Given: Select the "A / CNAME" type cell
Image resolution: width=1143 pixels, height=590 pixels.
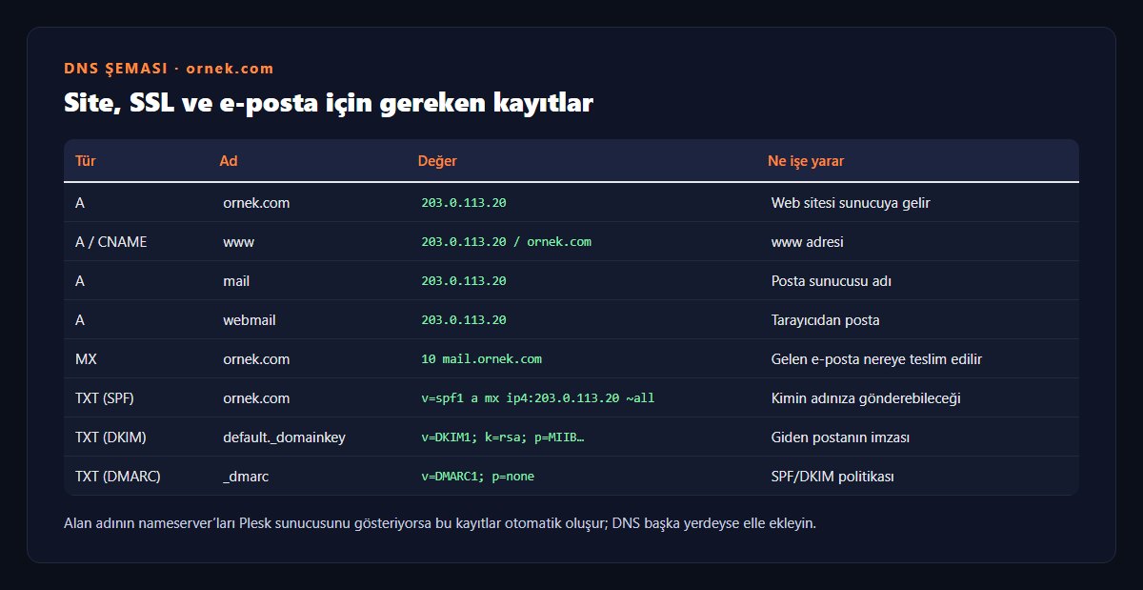Looking at the screenshot, I should click(111, 242).
